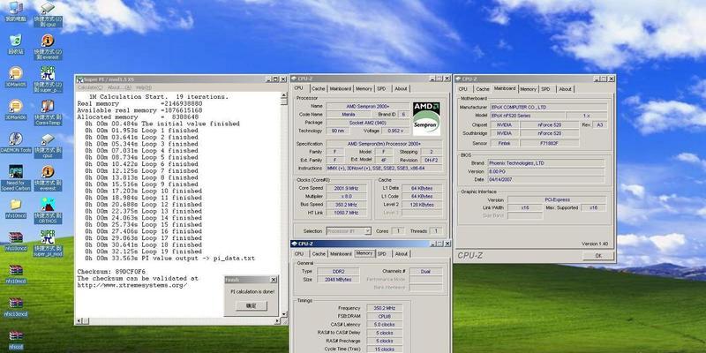
Task: Click the Bus Speed value 350.2 MHz
Action: coord(346,205)
